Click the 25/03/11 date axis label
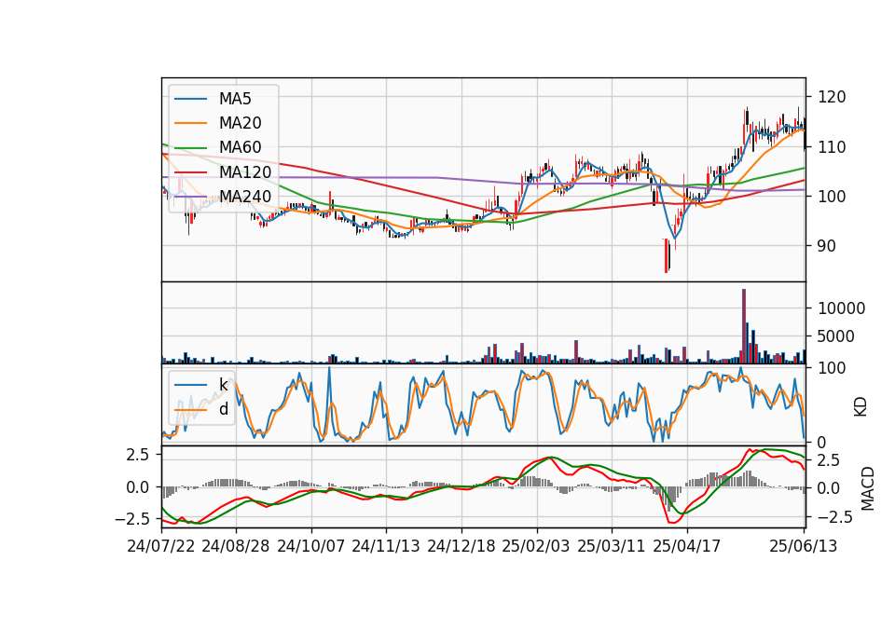Viewport: 895px width, 643px height. [x=612, y=546]
